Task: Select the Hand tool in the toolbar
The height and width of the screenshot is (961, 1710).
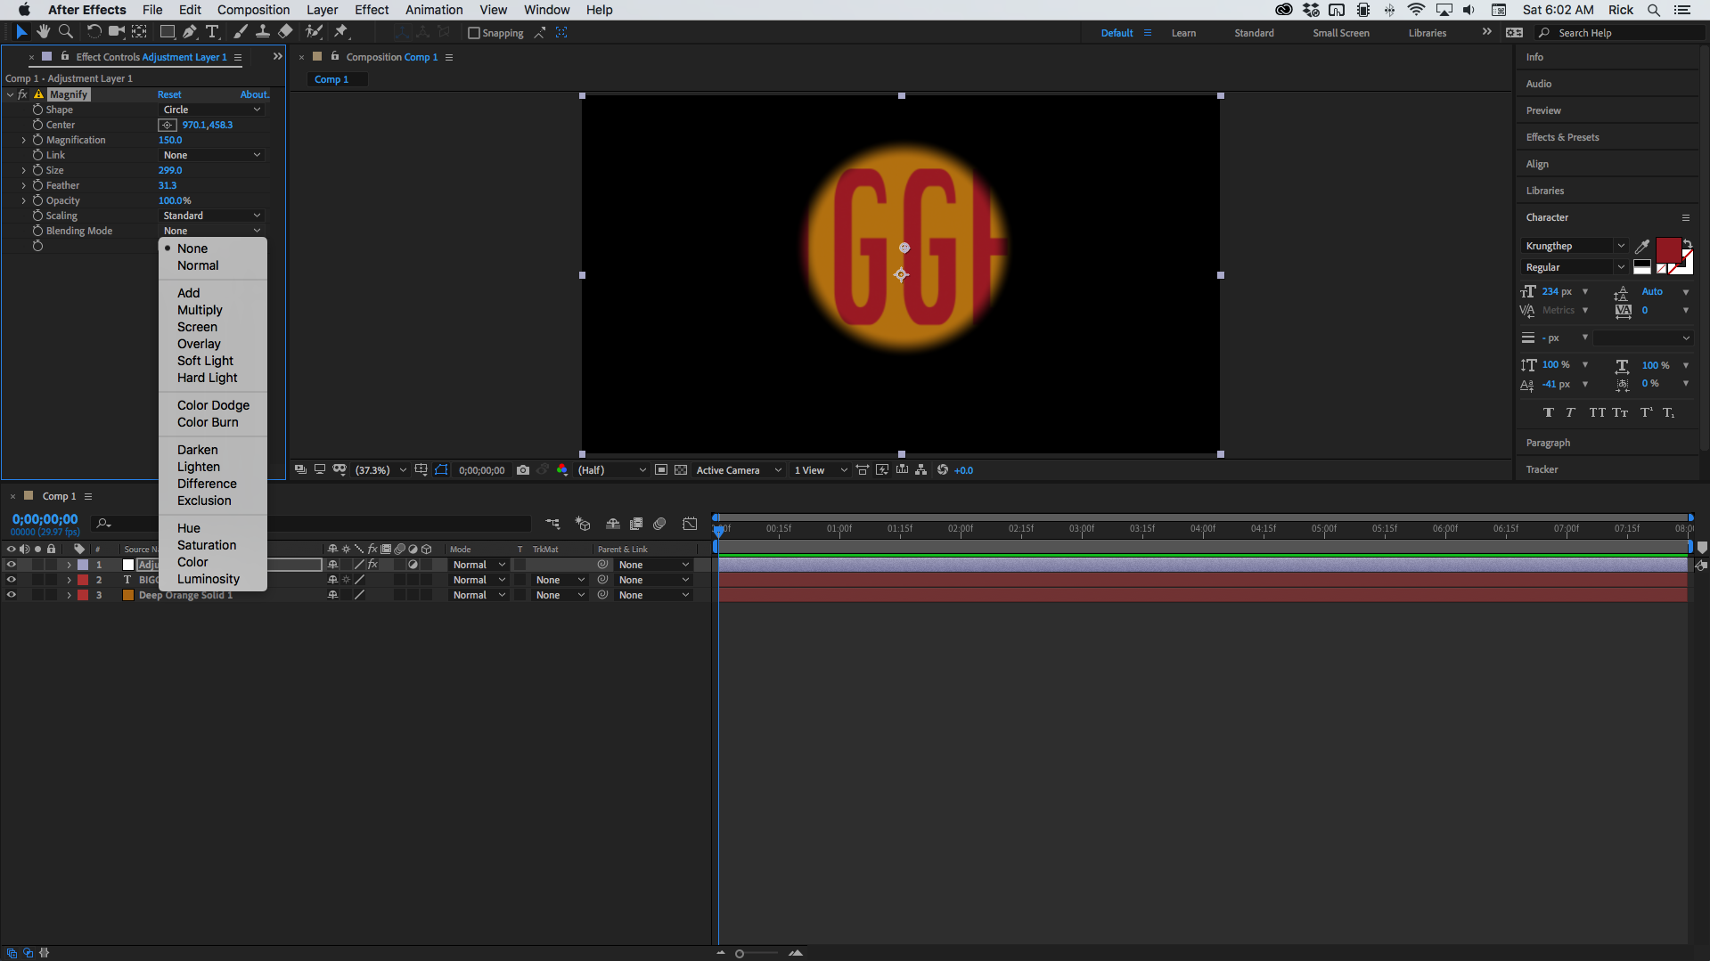Action: (x=43, y=31)
